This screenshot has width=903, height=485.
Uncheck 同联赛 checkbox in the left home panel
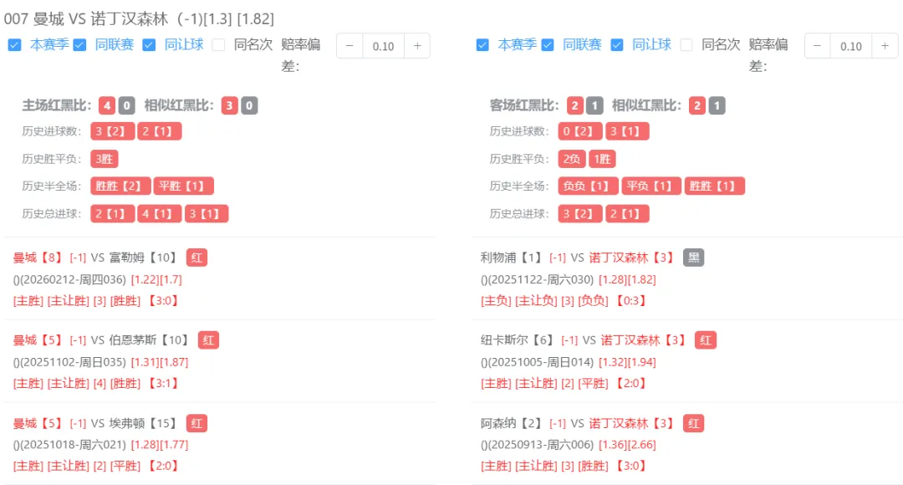click(x=80, y=45)
